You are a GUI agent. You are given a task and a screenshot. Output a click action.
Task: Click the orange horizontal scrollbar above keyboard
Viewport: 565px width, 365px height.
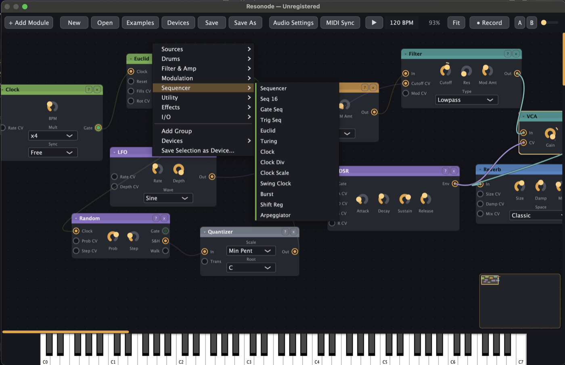pos(65,332)
